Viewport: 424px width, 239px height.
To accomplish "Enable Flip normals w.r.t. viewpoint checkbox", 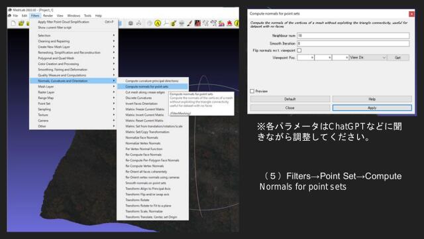I will (x=299, y=50).
